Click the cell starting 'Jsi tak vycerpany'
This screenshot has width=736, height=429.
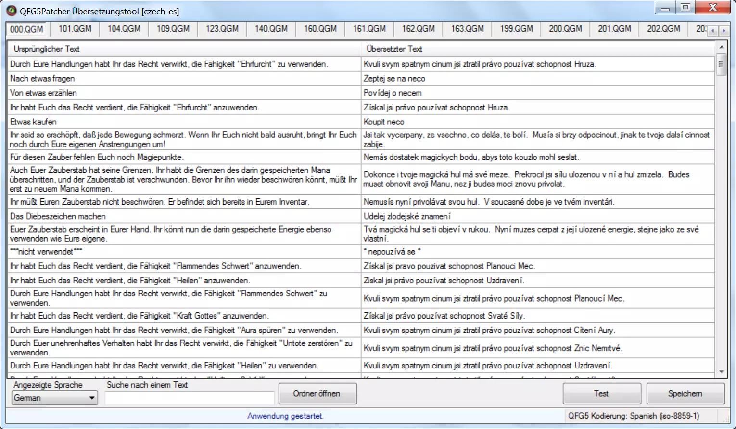[x=538, y=139]
